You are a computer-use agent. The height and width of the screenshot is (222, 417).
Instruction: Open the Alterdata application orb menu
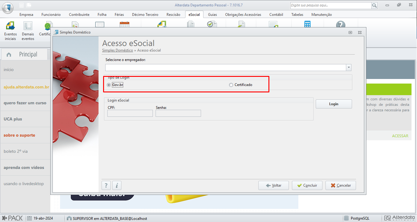8,7
